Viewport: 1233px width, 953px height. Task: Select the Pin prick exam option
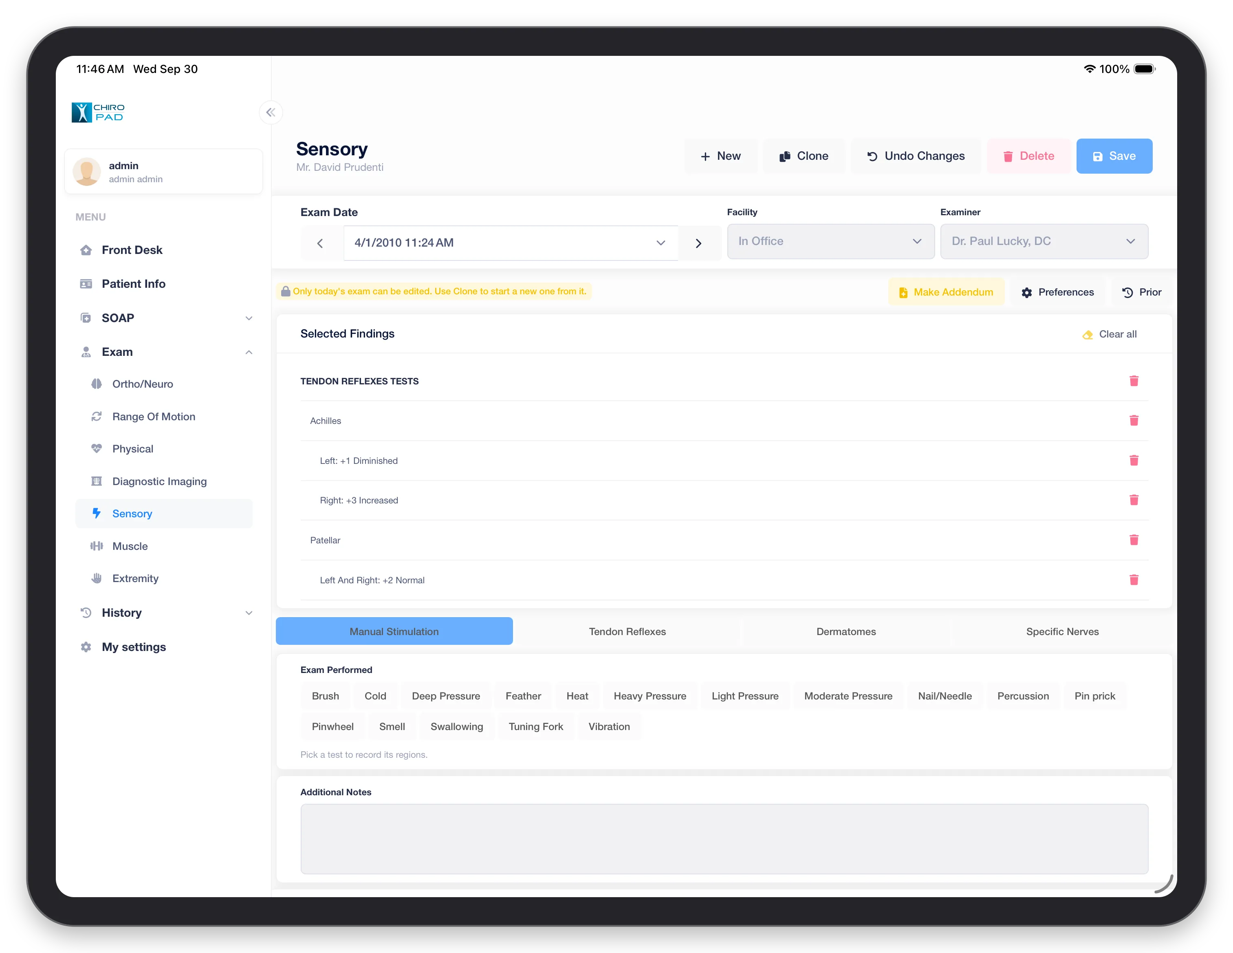(1095, 696)
